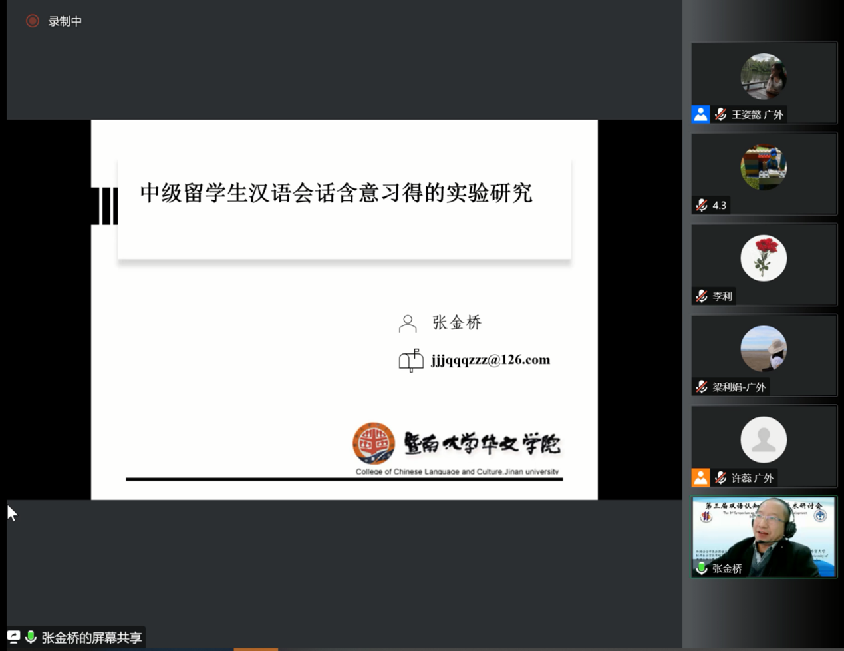Click the green active mic icon on 张金桥's video

tap(702, 568)
